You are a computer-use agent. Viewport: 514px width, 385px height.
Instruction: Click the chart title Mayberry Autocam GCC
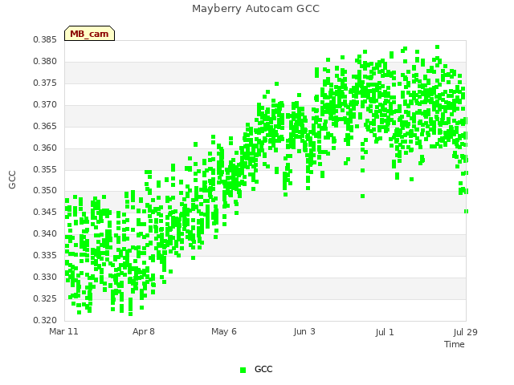pos(255,9)
